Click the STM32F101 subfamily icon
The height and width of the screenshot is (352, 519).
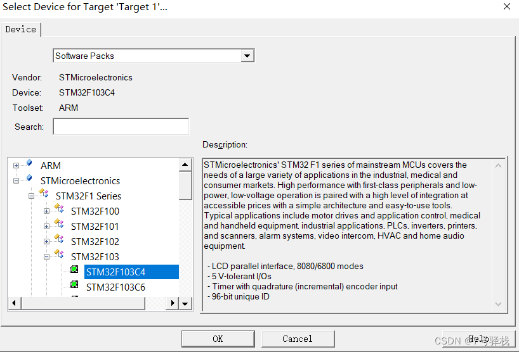(59, 223)
